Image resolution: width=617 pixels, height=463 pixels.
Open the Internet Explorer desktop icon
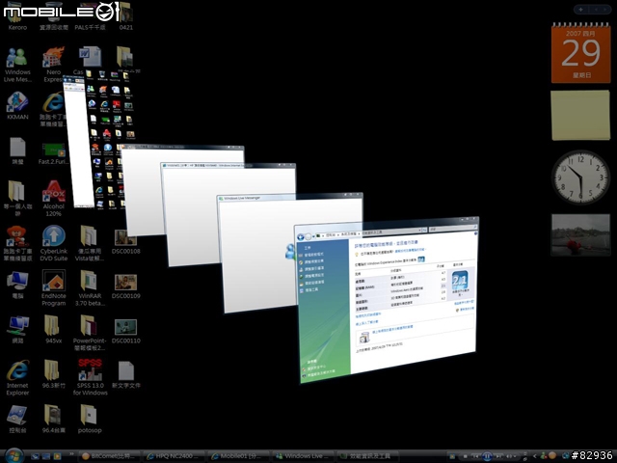click(17, 377)
